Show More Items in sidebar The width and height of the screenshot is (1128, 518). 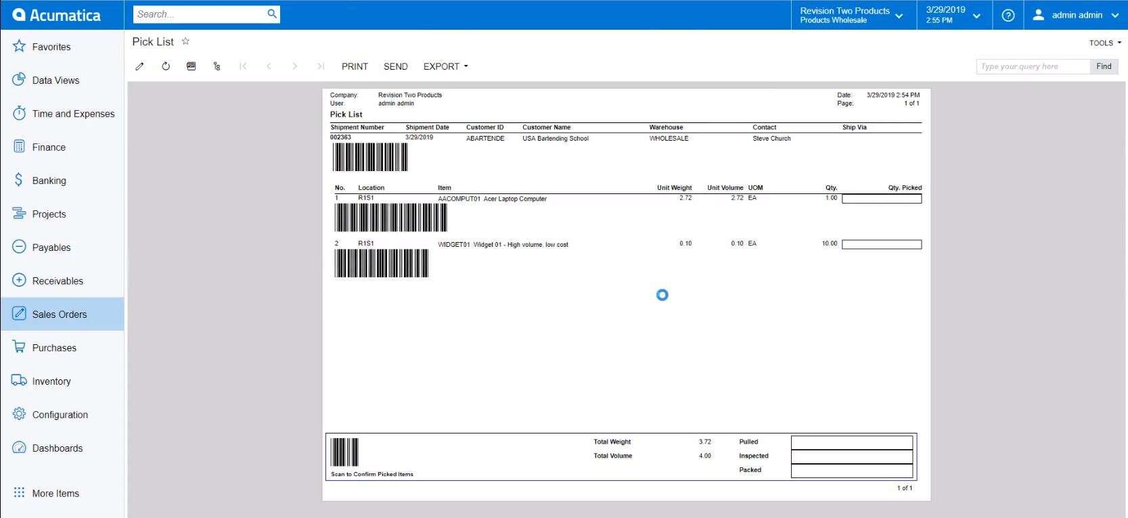click(x=62, y=493)
